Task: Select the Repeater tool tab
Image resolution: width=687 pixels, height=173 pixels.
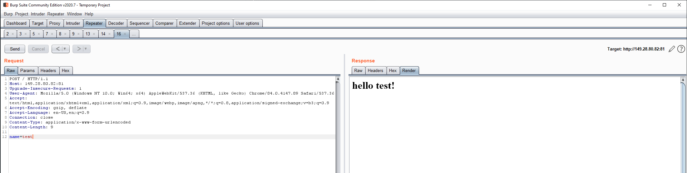Action: tap(94, 23)
